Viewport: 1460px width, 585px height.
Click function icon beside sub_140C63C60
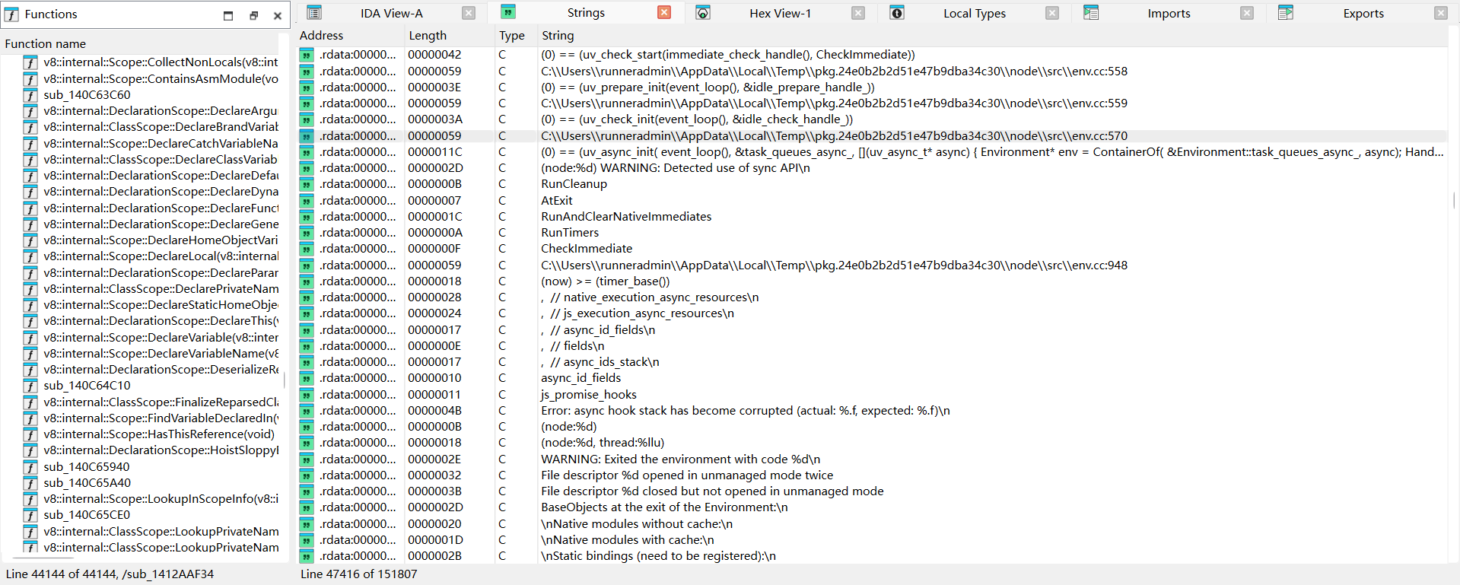[30, 95]
